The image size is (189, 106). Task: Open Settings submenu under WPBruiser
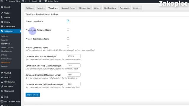4,36
